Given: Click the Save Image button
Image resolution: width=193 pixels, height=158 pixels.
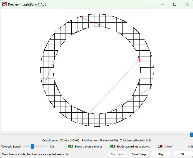Looking at the screenshot, I should pyautogui.click(x=139, y=154).
